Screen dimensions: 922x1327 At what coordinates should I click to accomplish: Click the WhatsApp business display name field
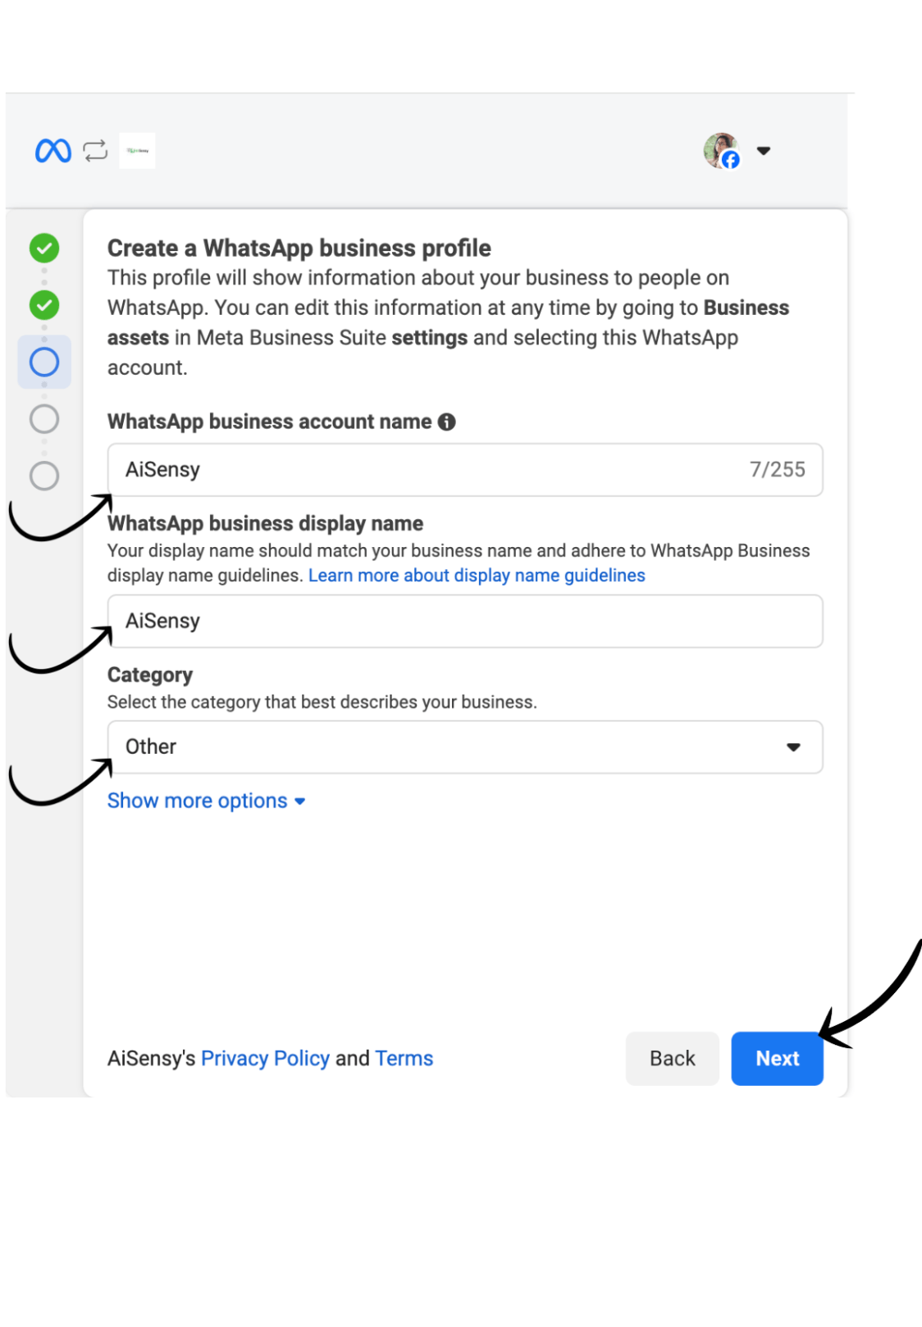(465, 621)
